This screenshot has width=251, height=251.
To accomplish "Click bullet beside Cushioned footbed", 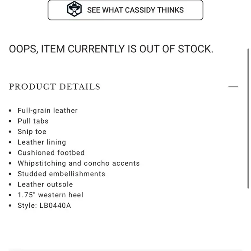I will click(x=10, y=153).
